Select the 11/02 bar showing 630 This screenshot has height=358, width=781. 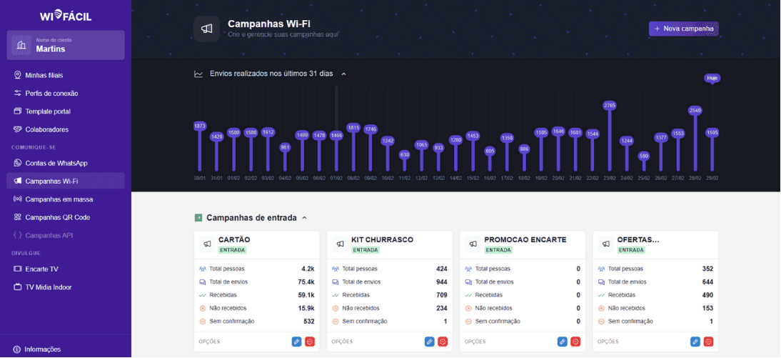[405, 161]
